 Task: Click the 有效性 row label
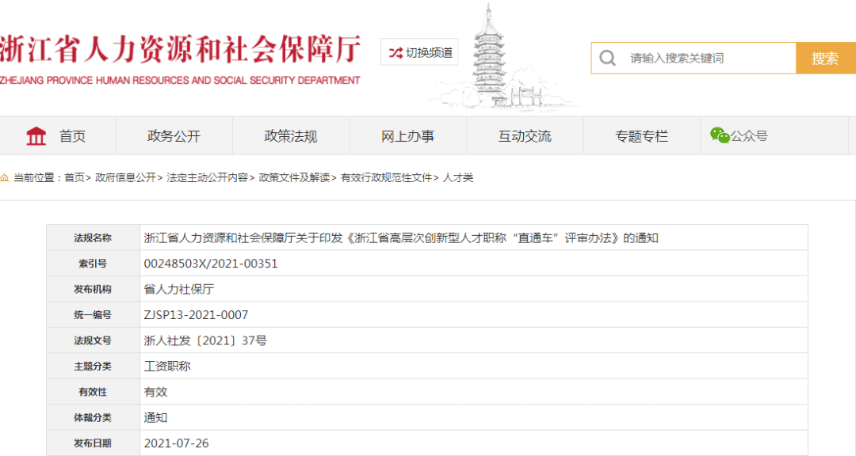(93, 392)
